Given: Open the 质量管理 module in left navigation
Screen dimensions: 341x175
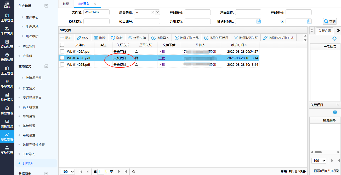Looking at the screenshot, I should 7,84.
